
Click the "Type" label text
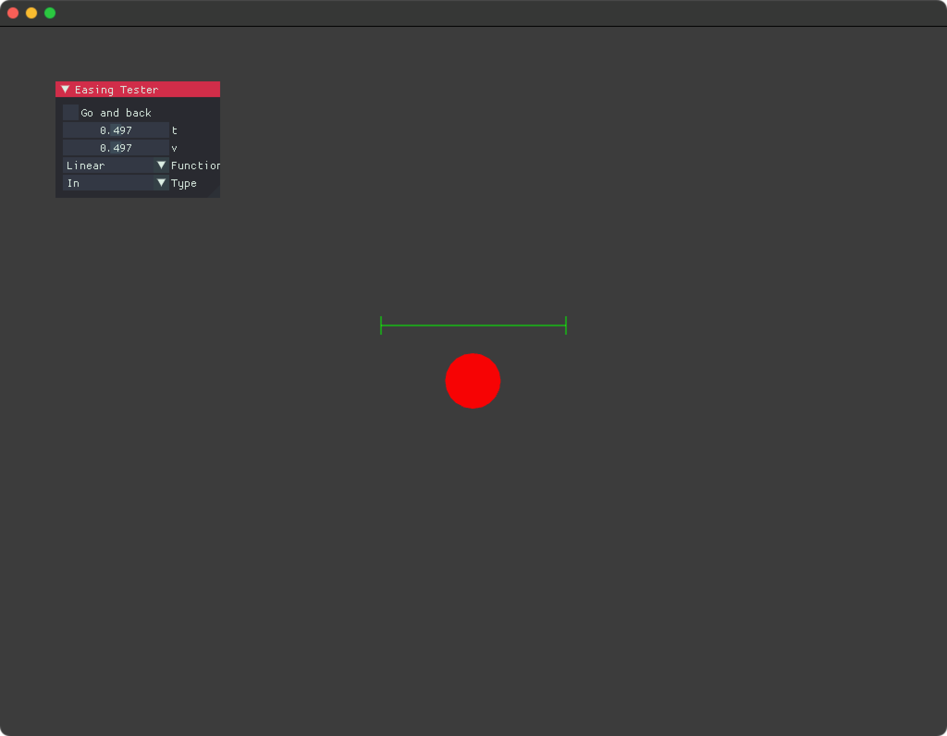pyautogui.click(x=184, y=184)
